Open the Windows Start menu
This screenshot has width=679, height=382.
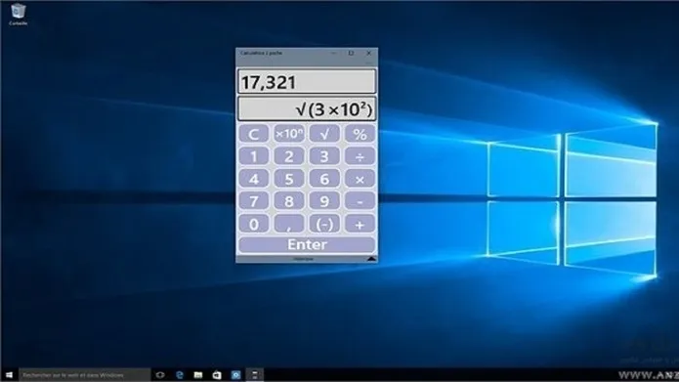9,374
